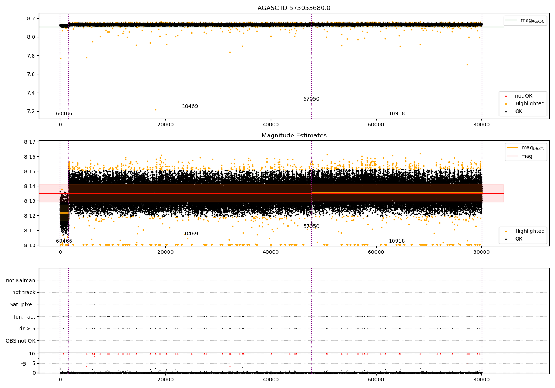Click the 10918 annotation in Magnitude Estimates plot
The height and width of the screenshot is (388, 555).
(397, 241)
